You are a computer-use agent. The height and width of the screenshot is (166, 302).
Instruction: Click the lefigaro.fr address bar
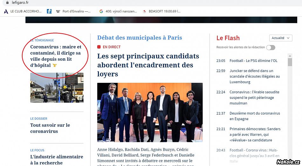(152, 3)
